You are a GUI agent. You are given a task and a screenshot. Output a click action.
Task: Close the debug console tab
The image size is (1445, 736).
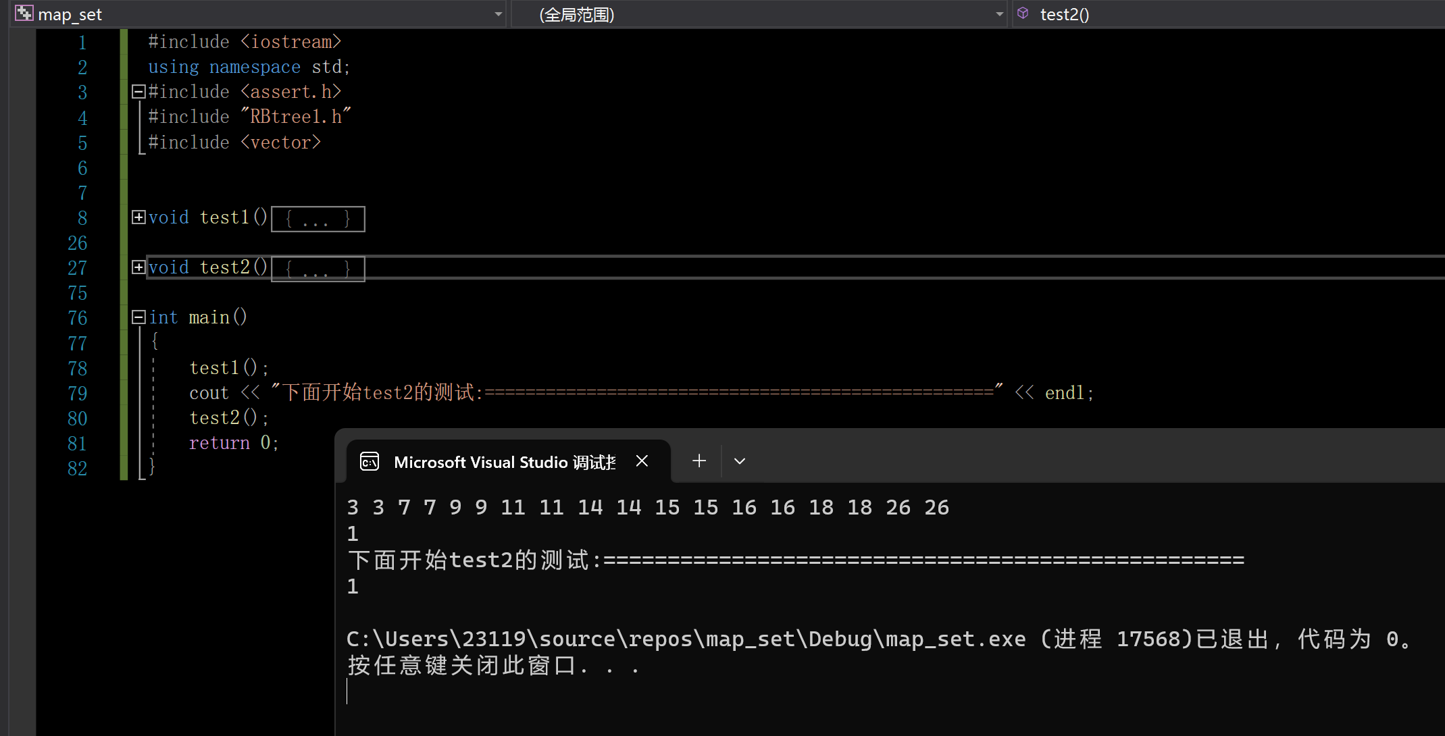tap(642, 461)
